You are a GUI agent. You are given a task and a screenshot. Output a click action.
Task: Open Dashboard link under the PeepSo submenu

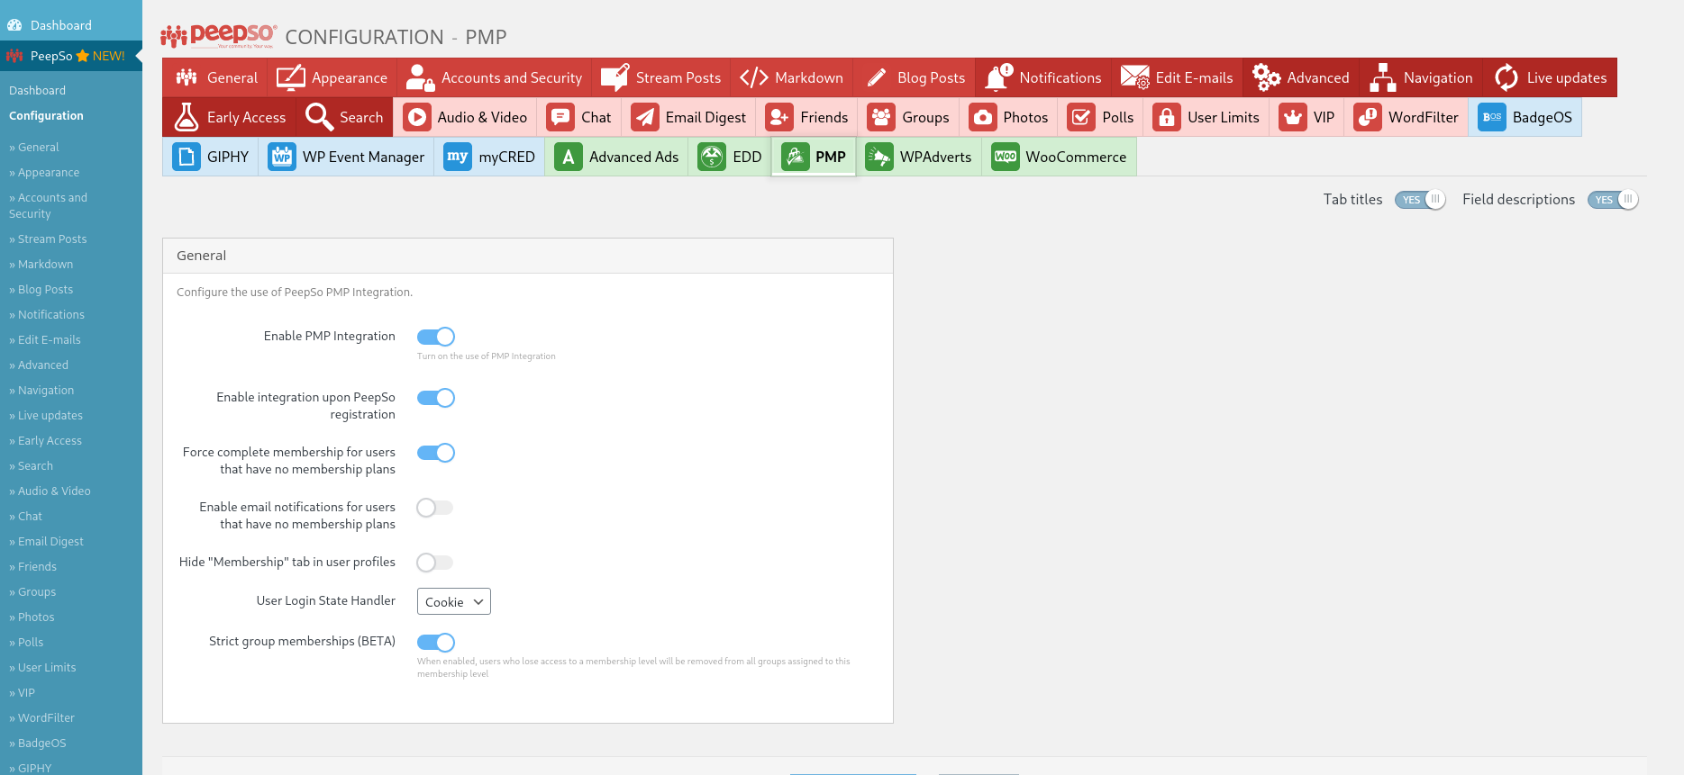point(37,91)
